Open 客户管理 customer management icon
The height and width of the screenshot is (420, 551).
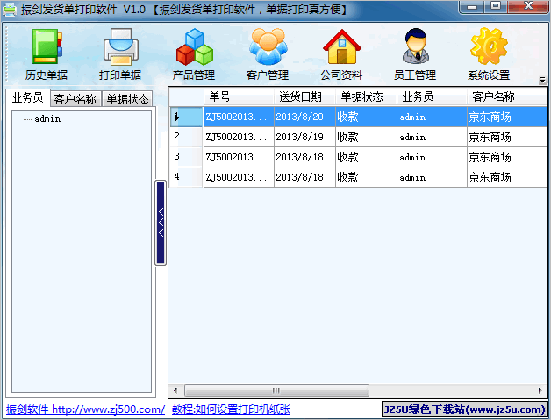(x=268, y=54)
